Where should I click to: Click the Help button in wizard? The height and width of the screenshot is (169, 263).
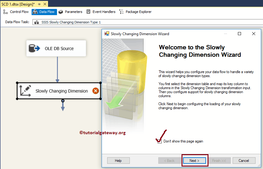[x=118, y=161]
